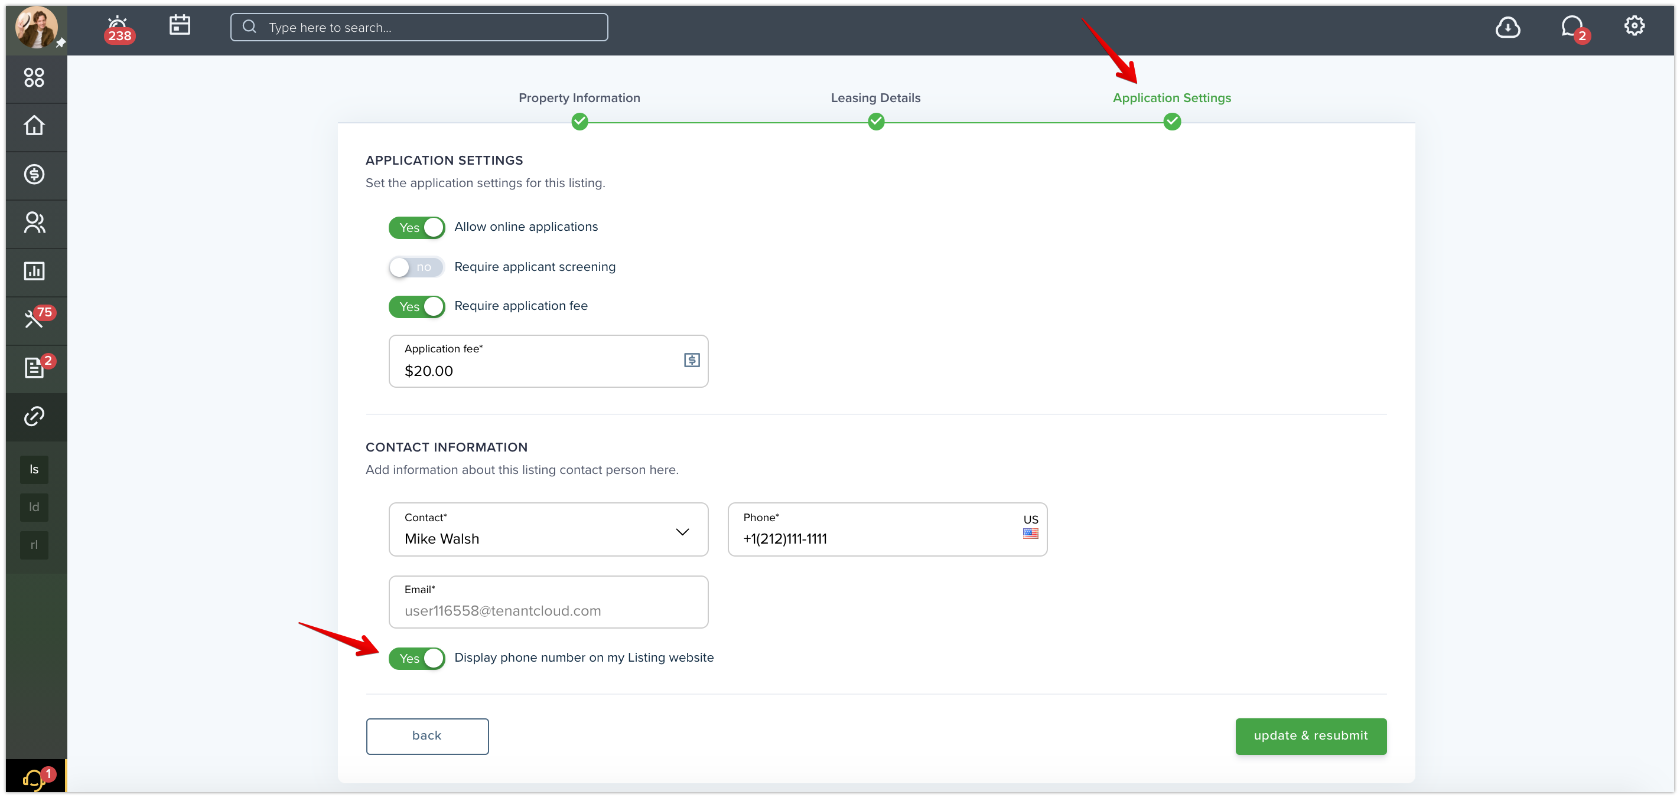Screen dimensions: 1680x798
Task: Edit the Phone number field
Action: pyautogui.click(x=887, y=529)
